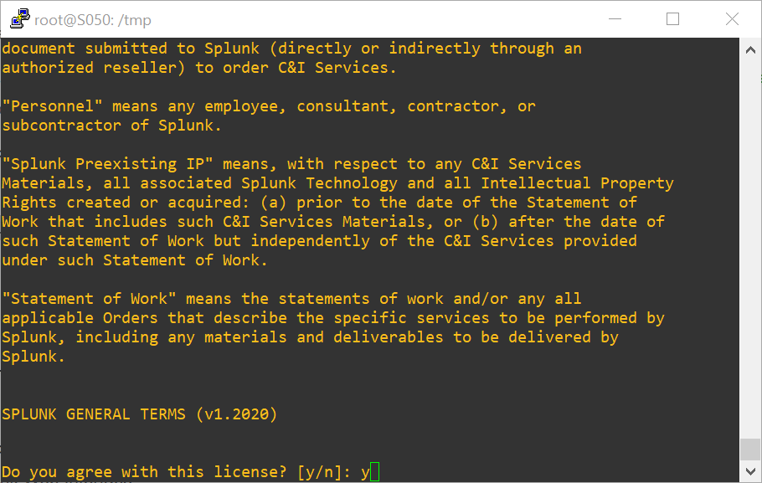Click the title text root@S050: /tmp
The height and width of the screenshot is (483, 762).
93,20
